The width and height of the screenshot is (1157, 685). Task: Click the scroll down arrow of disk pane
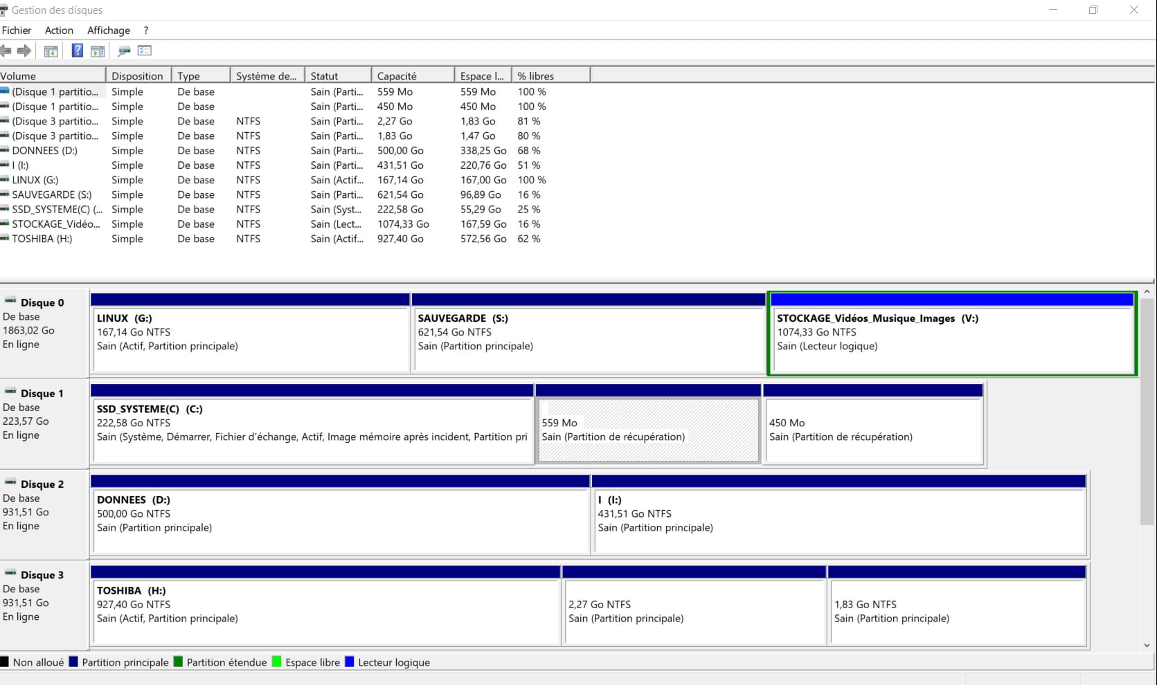pyautogui.click(x=1147, y=645)
